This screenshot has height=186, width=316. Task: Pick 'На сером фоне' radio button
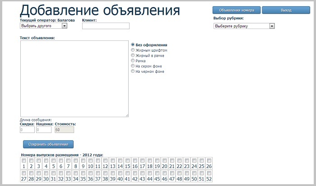pyautogui.click(x=133, y=66)
